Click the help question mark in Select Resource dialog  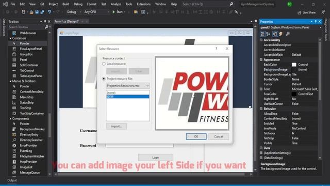[216, 49]
